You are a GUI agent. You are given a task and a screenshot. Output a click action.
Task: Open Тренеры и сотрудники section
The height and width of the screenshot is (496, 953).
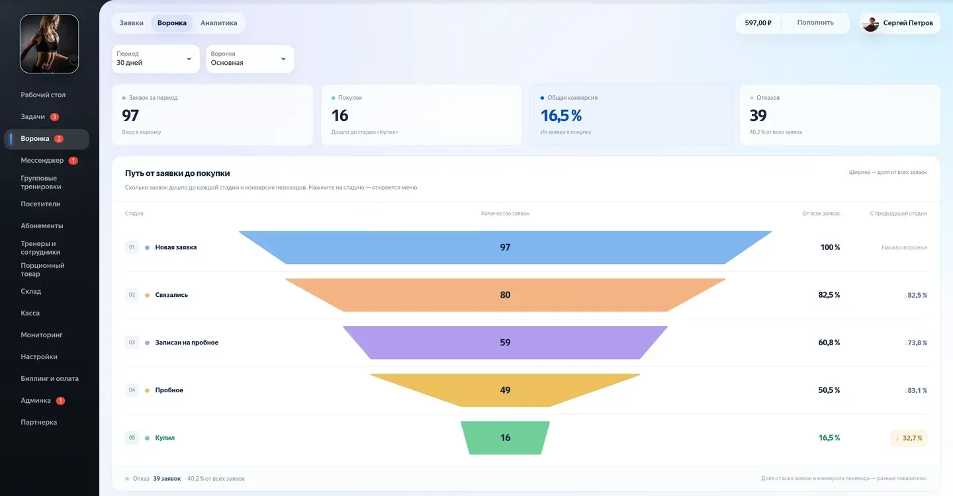click(40, 248)
